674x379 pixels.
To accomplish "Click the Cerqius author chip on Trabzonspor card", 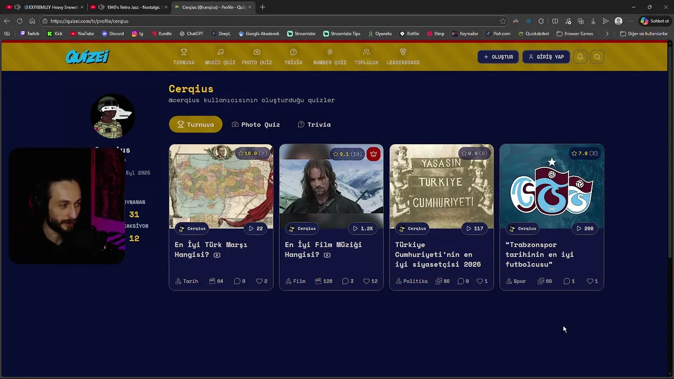I will pos(523,228).
